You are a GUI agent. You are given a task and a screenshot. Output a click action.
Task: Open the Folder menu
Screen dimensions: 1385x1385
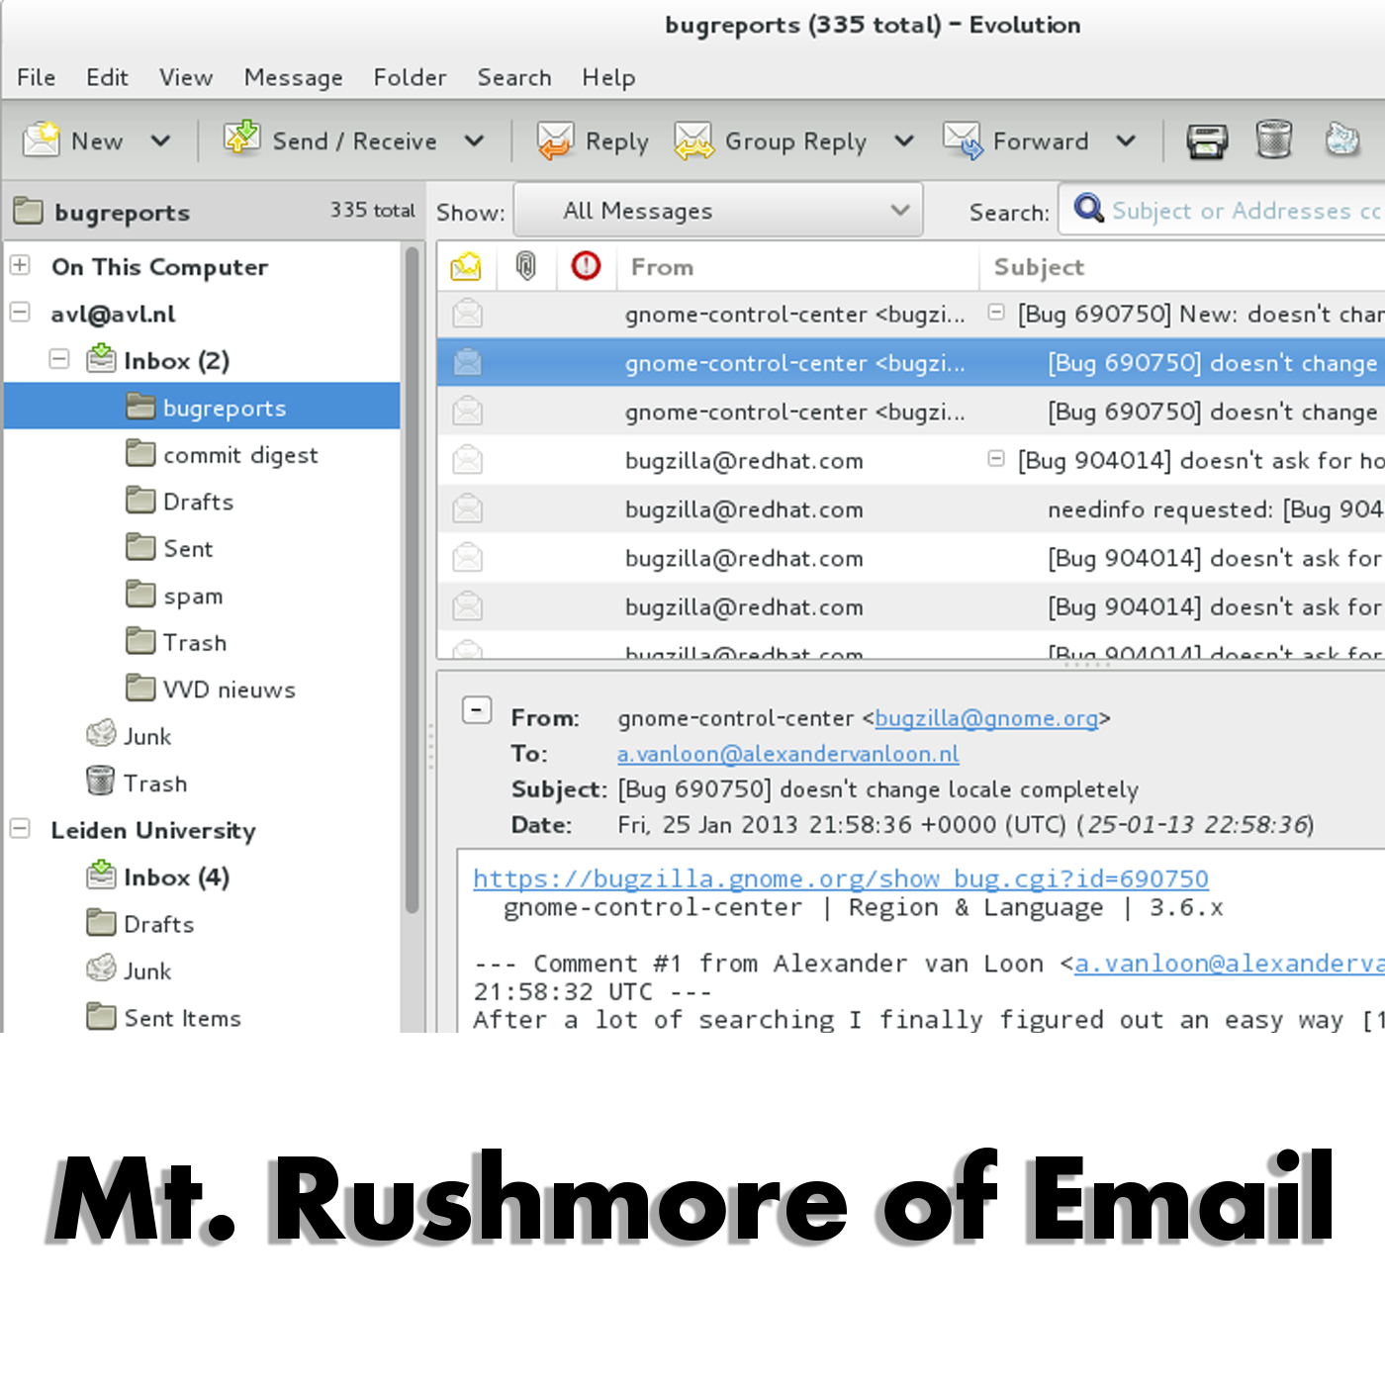tap(410, 77)
